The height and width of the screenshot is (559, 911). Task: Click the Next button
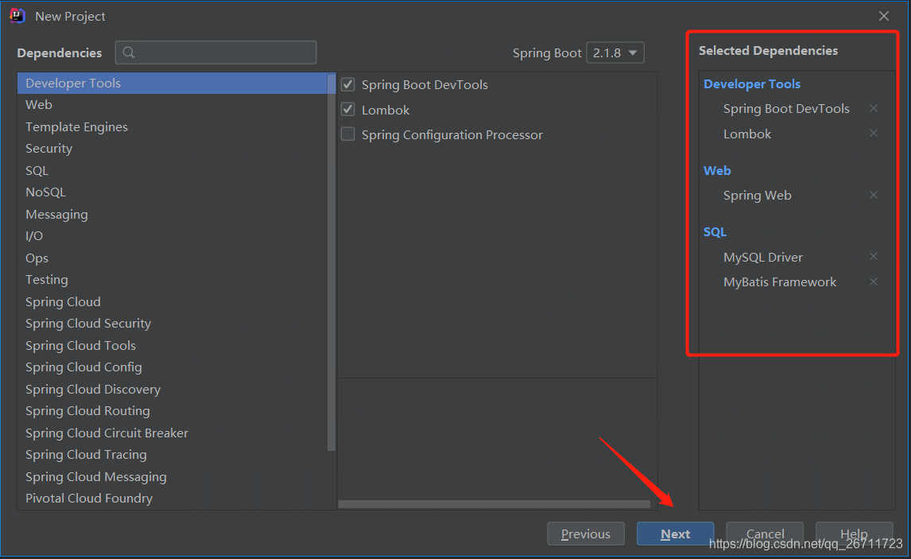675,534
